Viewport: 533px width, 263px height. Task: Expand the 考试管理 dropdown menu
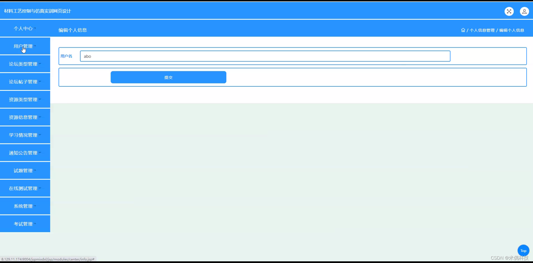[25, 224]
